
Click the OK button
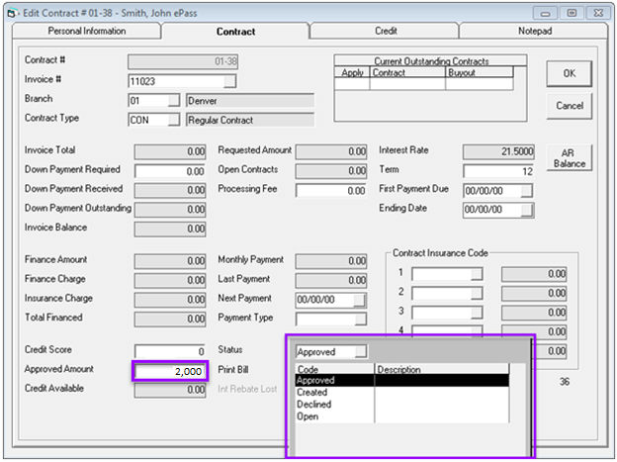[x=569, y=74]
